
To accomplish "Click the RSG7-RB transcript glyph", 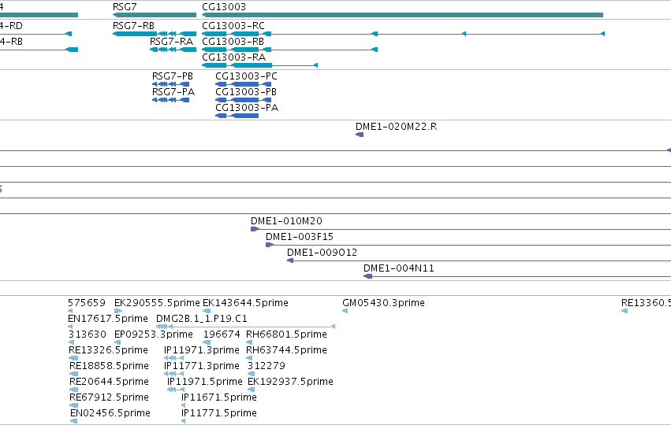I will (x=155, y=34).
